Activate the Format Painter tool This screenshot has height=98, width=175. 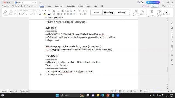pyautogui.click(x=5, y=13)
